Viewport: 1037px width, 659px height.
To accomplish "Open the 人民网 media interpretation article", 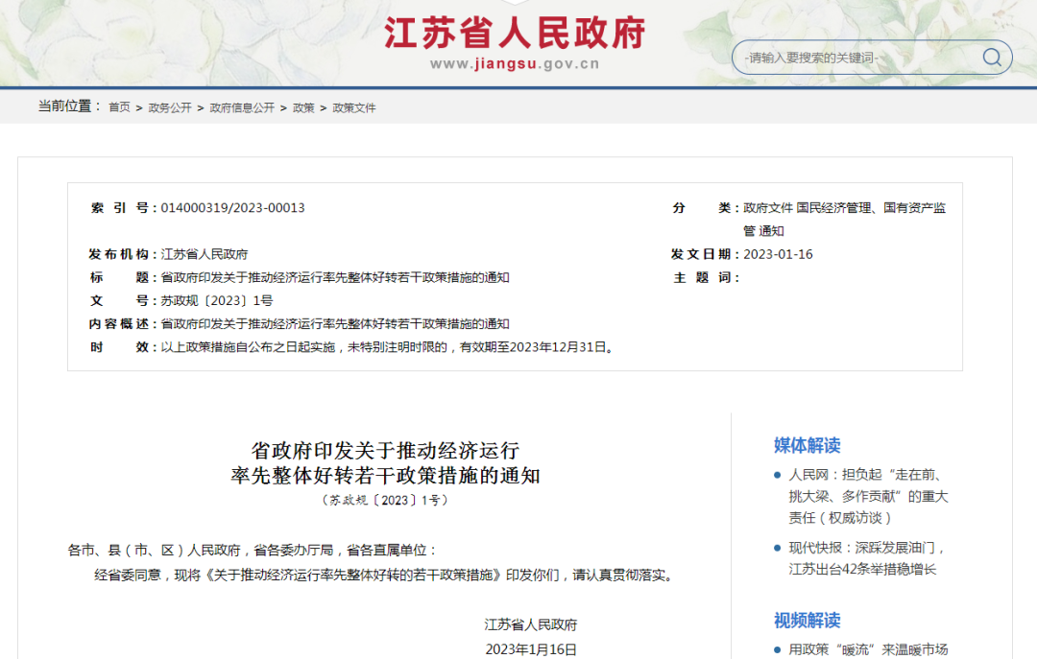I will pos(868,495).
